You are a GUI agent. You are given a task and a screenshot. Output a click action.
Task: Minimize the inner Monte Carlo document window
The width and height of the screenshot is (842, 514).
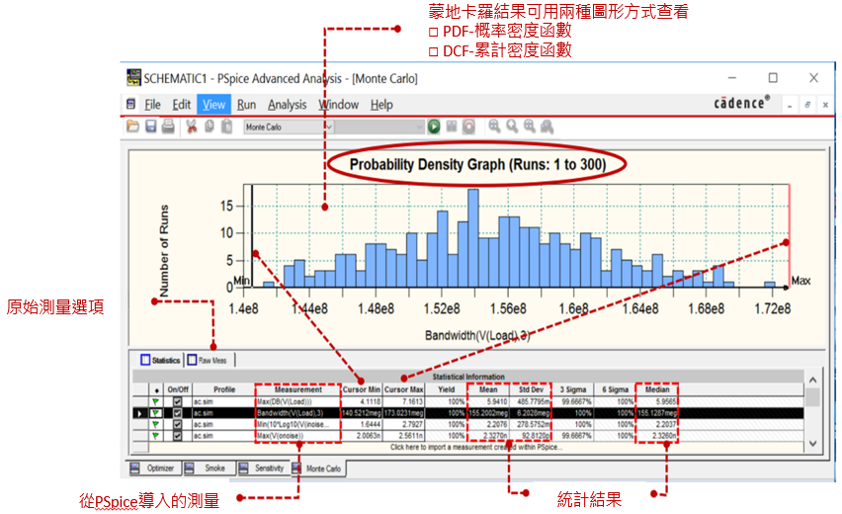pos(790,105)
